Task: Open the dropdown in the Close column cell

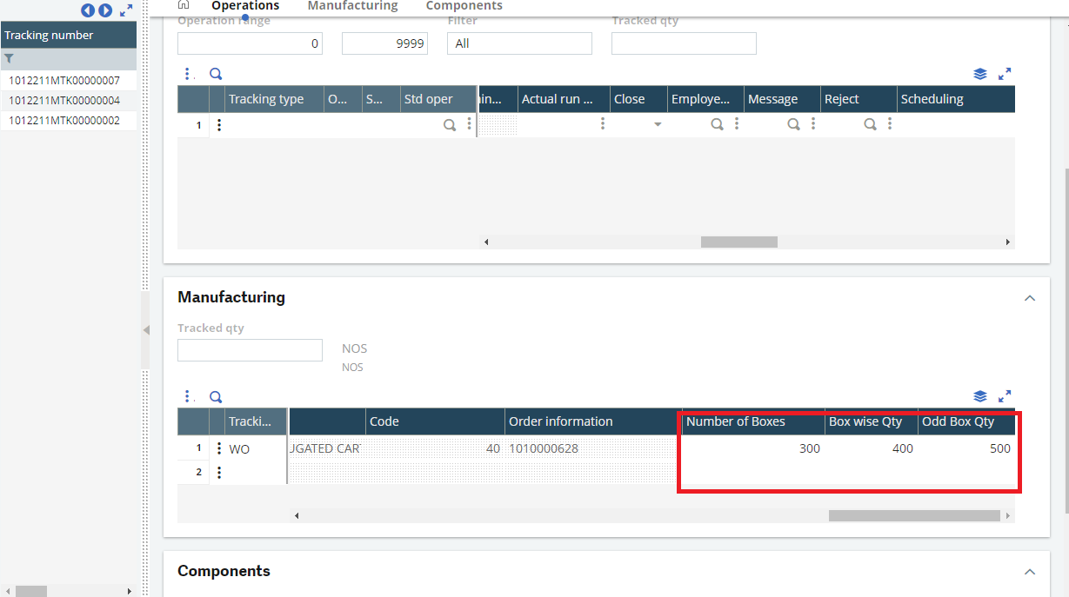Action: pos(657,124)
